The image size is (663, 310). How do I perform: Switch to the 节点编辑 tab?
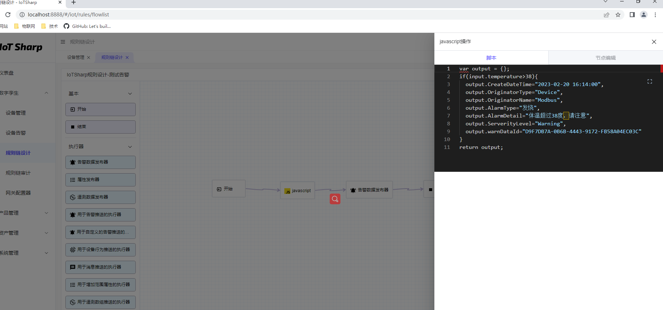[x=605, y=58]
